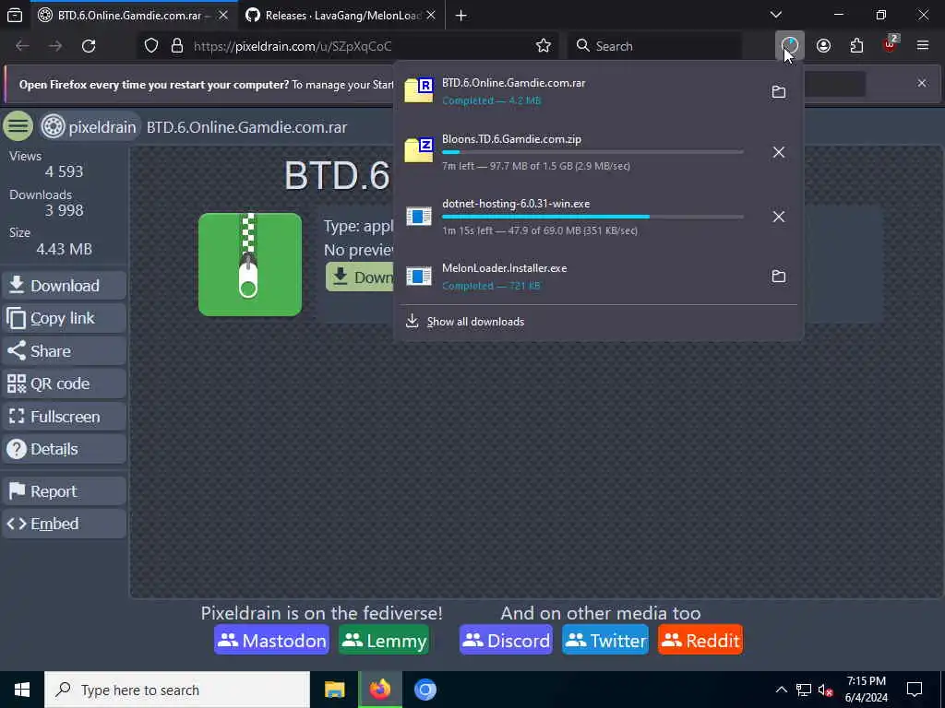Close the BTD.6.Online.Gamdie.com.rar tab
Image resolution: width=945 pixels, height=708 pixels.
(x=223, y=15)
